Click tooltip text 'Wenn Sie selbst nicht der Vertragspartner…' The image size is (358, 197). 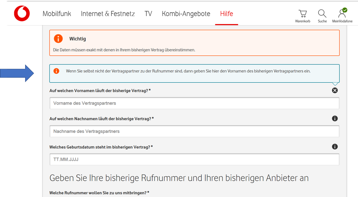coord(188,71)
